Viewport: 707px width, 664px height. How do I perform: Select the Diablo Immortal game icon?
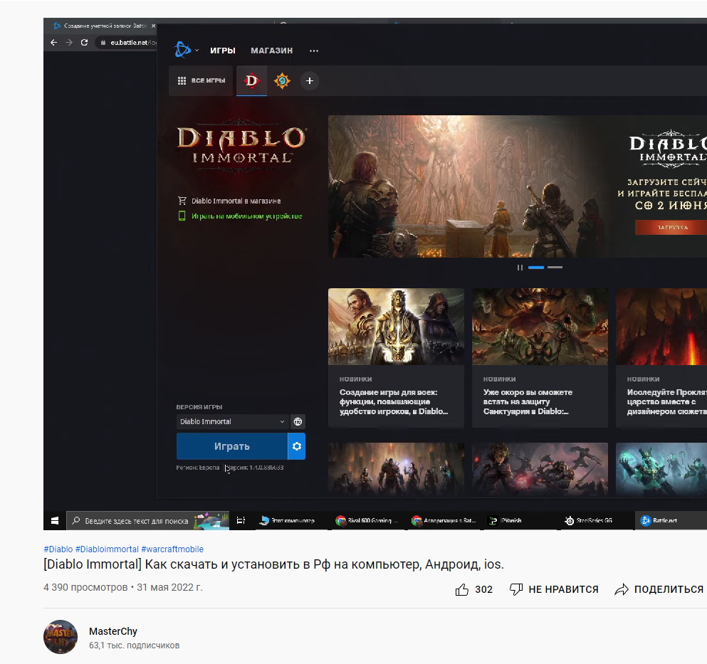coord(251,81)
